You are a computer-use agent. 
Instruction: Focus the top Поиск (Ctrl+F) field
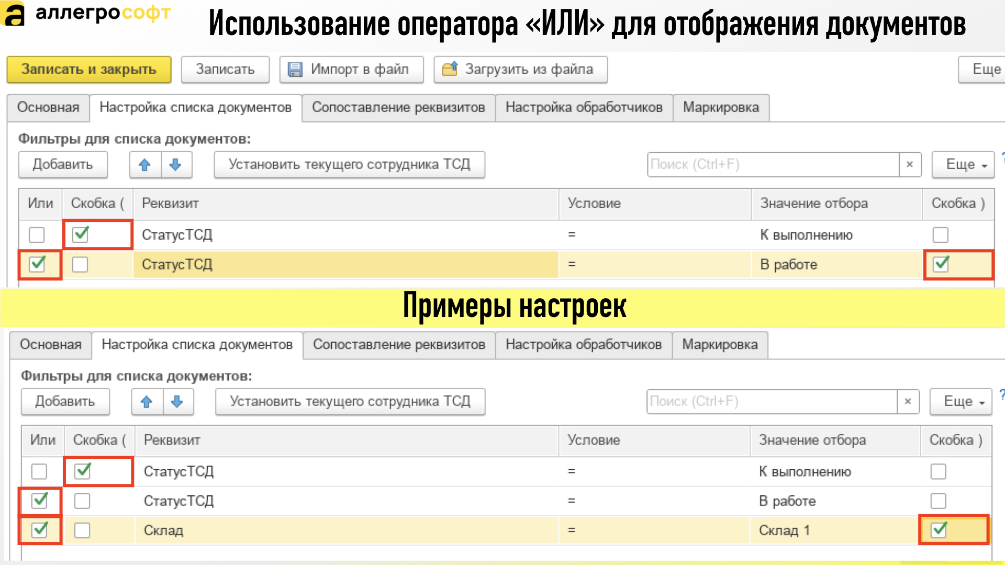tap(773, 164)
